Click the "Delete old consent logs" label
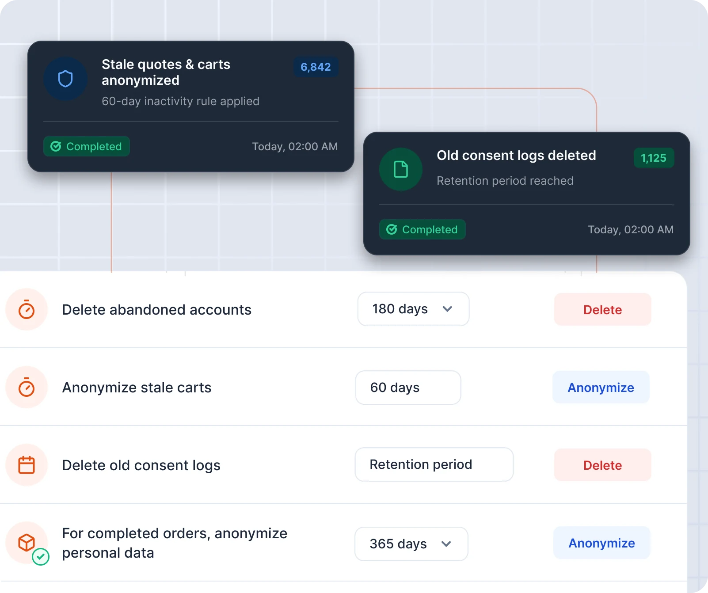Viewport: 708px width, 593px height. (x=141, y=465)
